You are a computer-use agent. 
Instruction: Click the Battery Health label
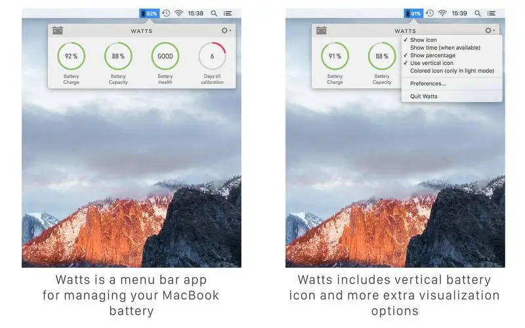pos(165,79)
